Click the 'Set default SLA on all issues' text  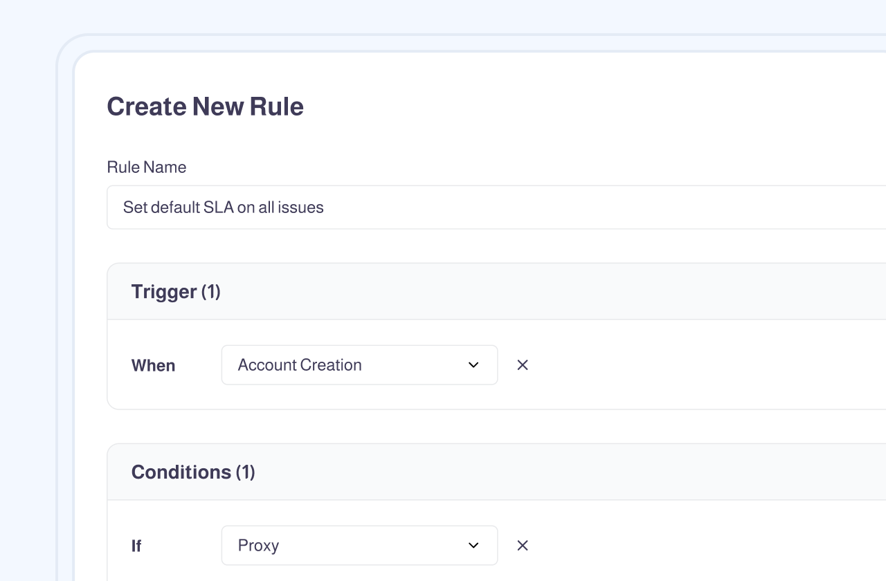coord(224,207)
